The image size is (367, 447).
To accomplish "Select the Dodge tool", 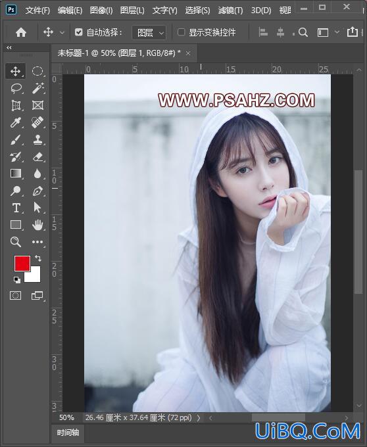I will (16, 191).
